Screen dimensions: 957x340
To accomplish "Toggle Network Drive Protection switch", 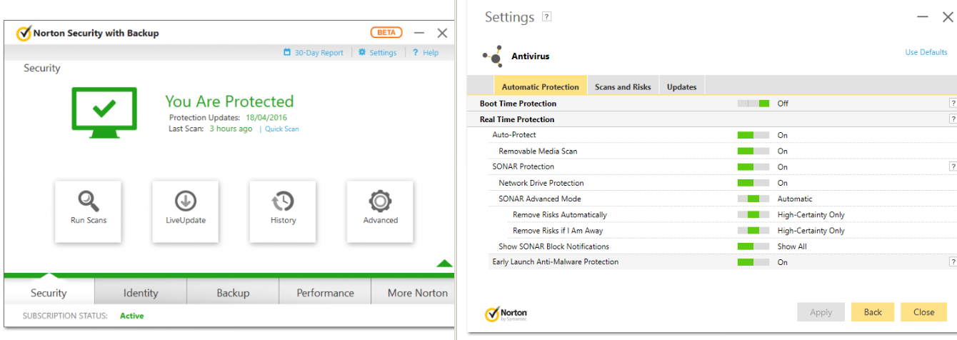I will pos(753,183).
